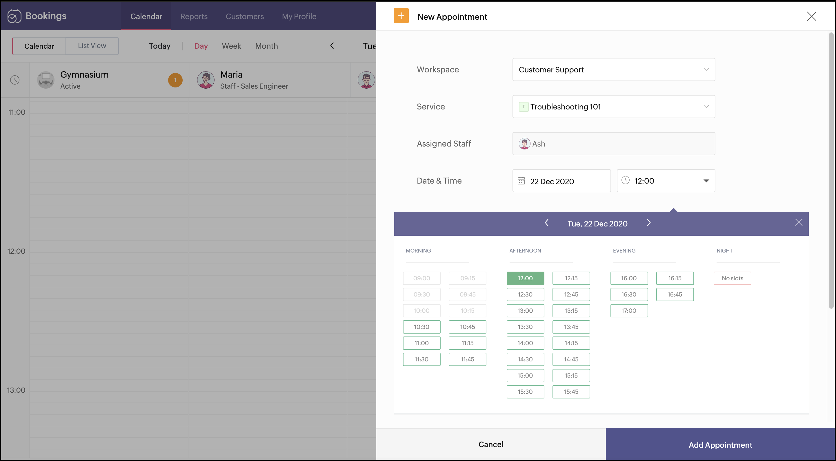This screenshot has width=836, height=461.
Task: Click the orange plus New Appointment icon
Action: 401,16
